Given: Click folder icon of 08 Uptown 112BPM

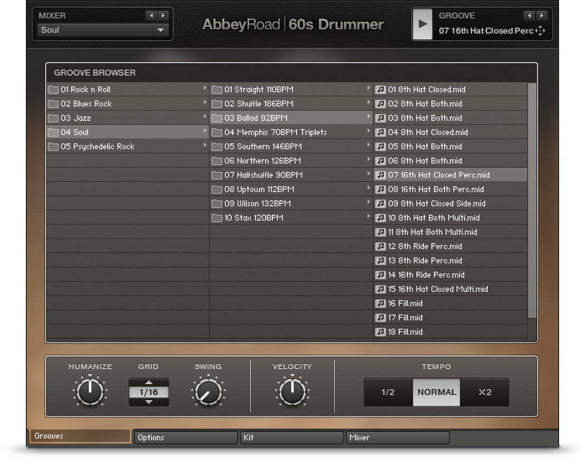Looking at the screenshot, I should coord(217,189).
